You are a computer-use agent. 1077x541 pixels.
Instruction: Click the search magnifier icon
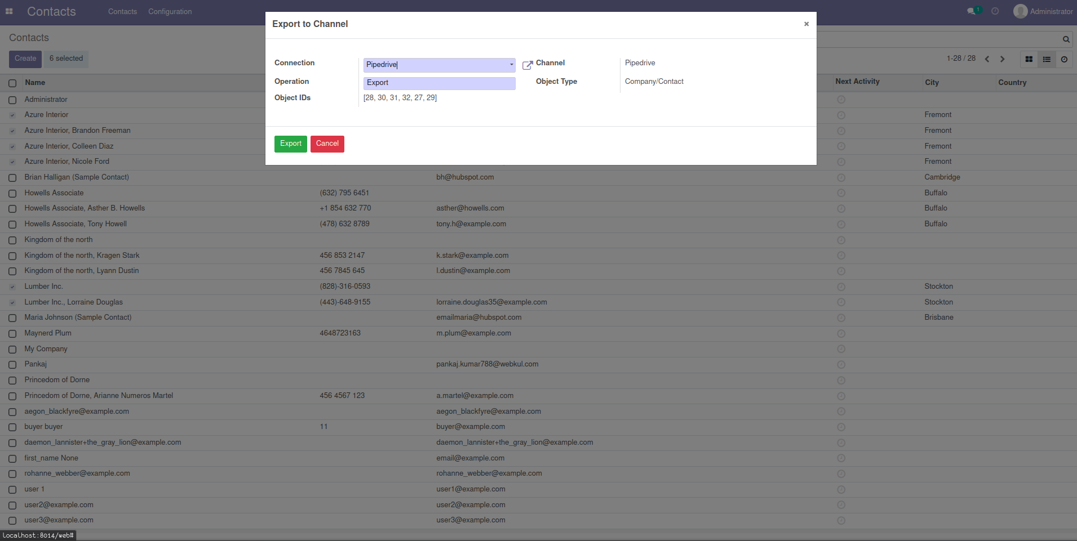coord(1066,39)
